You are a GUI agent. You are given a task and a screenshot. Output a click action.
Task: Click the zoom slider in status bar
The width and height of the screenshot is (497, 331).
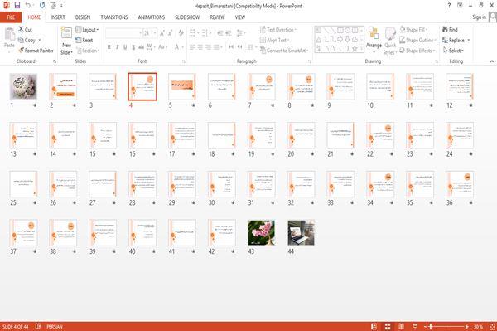[446, 327]
